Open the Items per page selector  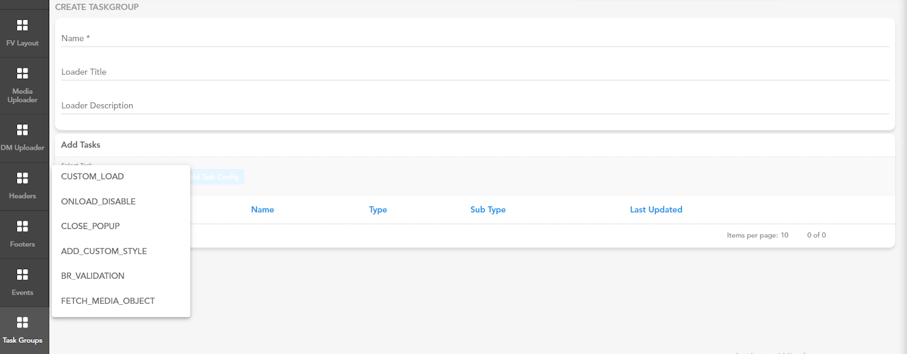click(785, 235)
